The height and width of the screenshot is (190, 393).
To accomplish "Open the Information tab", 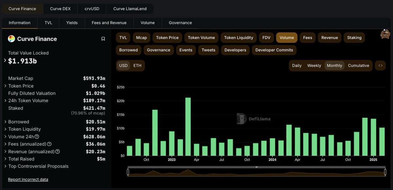I will [20, 23].
